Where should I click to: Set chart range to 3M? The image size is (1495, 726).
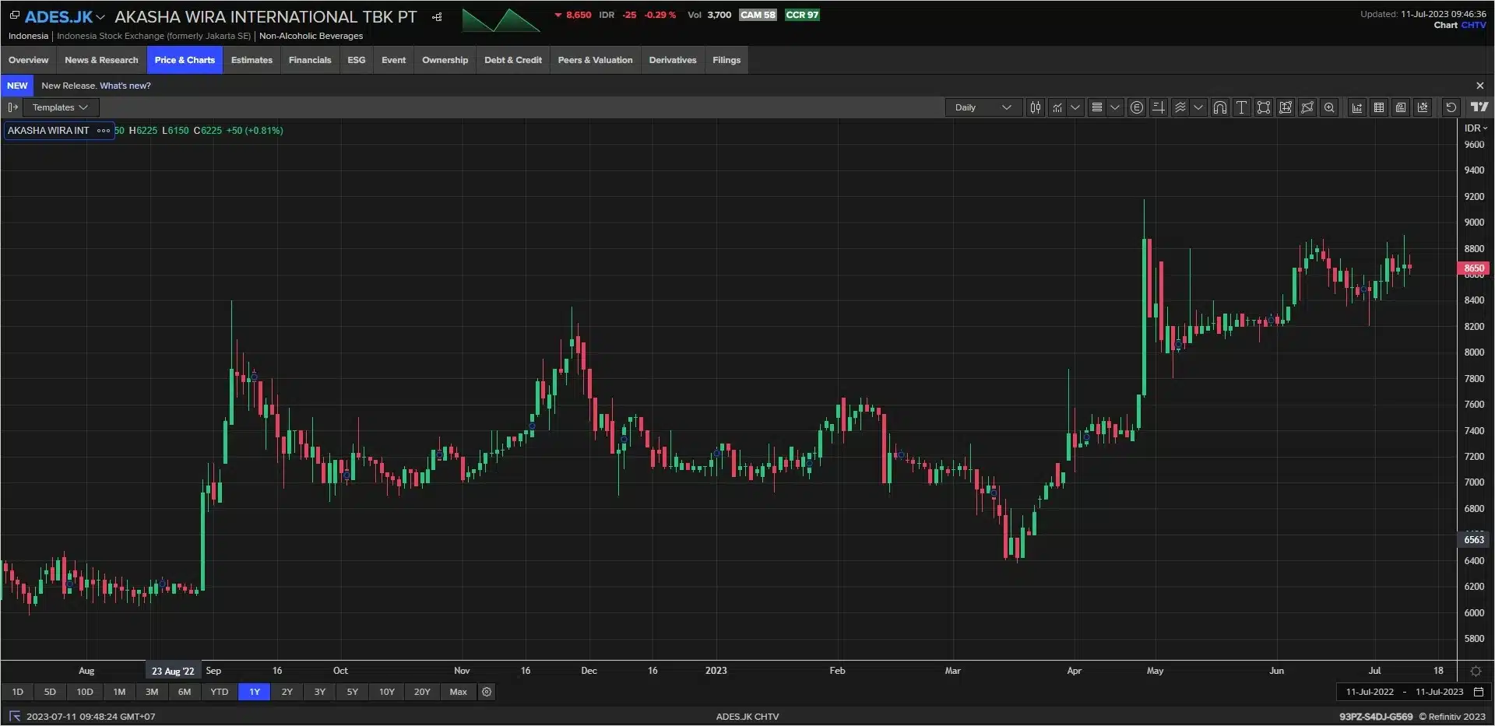pyautogui.click(x=152, y=692)
